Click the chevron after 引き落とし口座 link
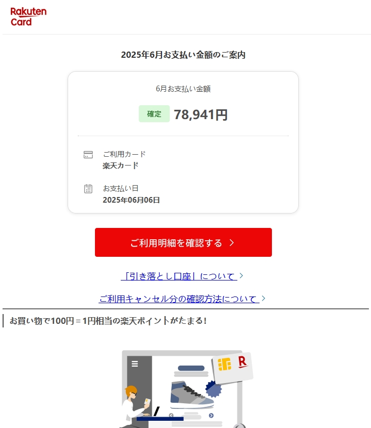Image resolution: width=371 pixels, height=428 pixels. pyautogui.click(x=241, y=276)
